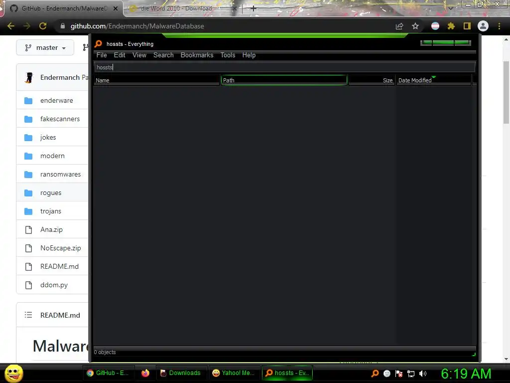Open the enderware folder on GitHub

57,101
